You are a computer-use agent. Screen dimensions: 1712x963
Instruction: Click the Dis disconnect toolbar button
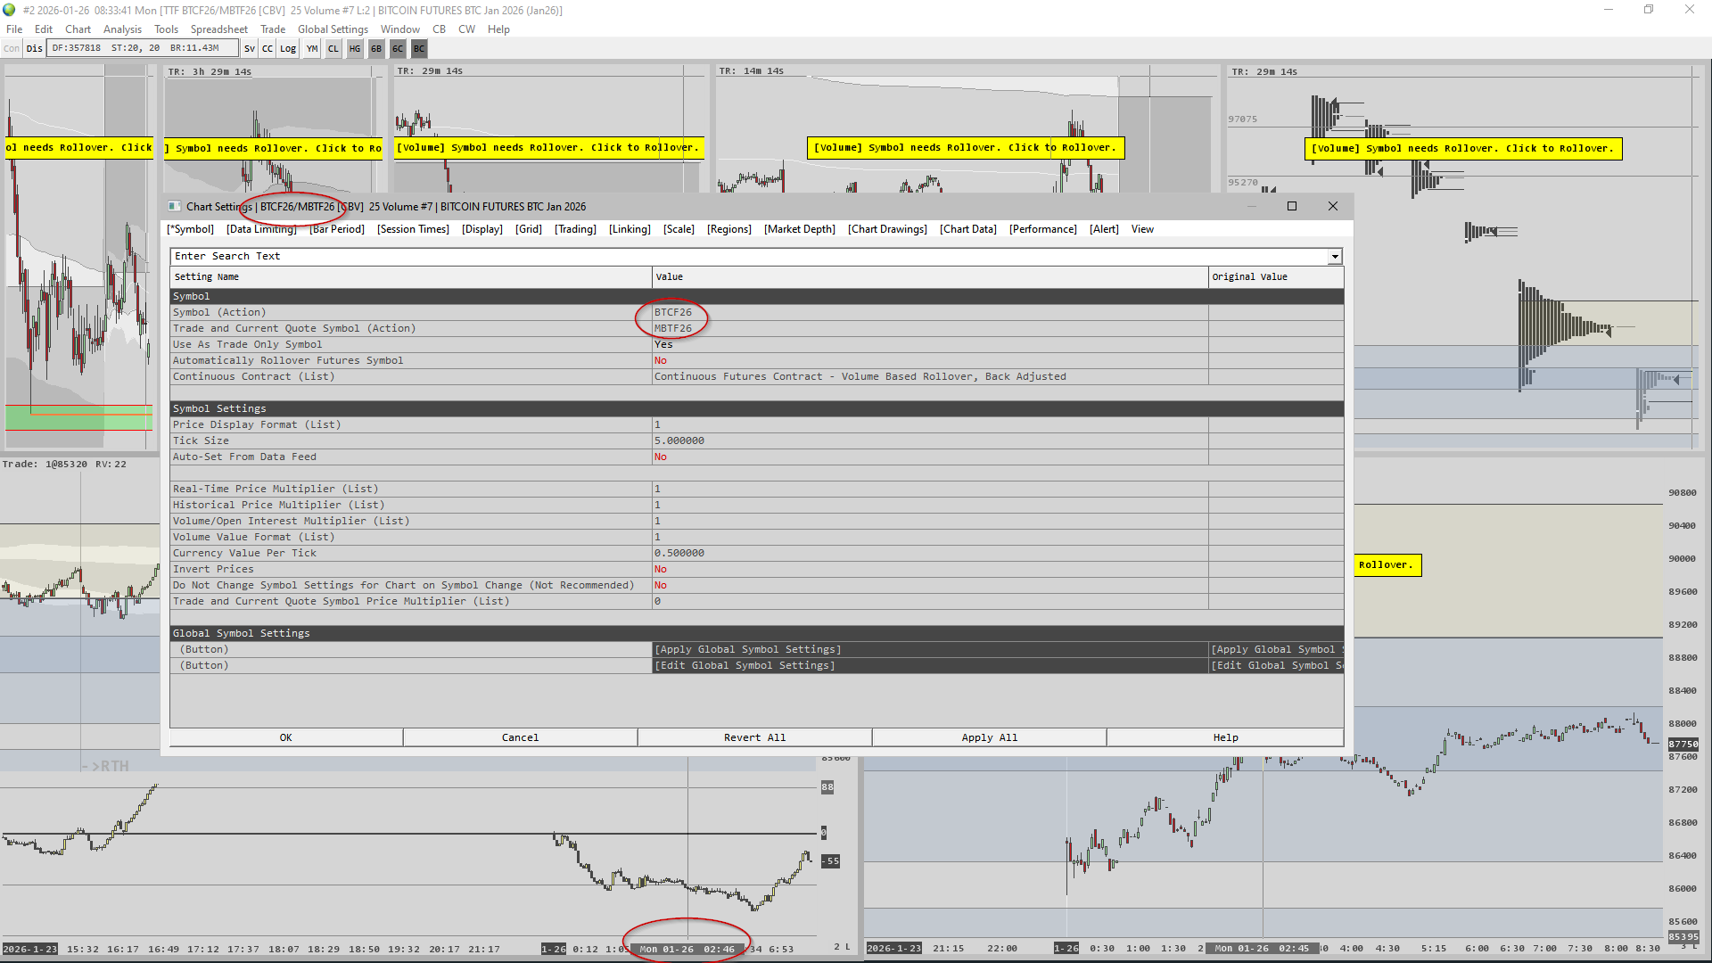tap(35, 48)
